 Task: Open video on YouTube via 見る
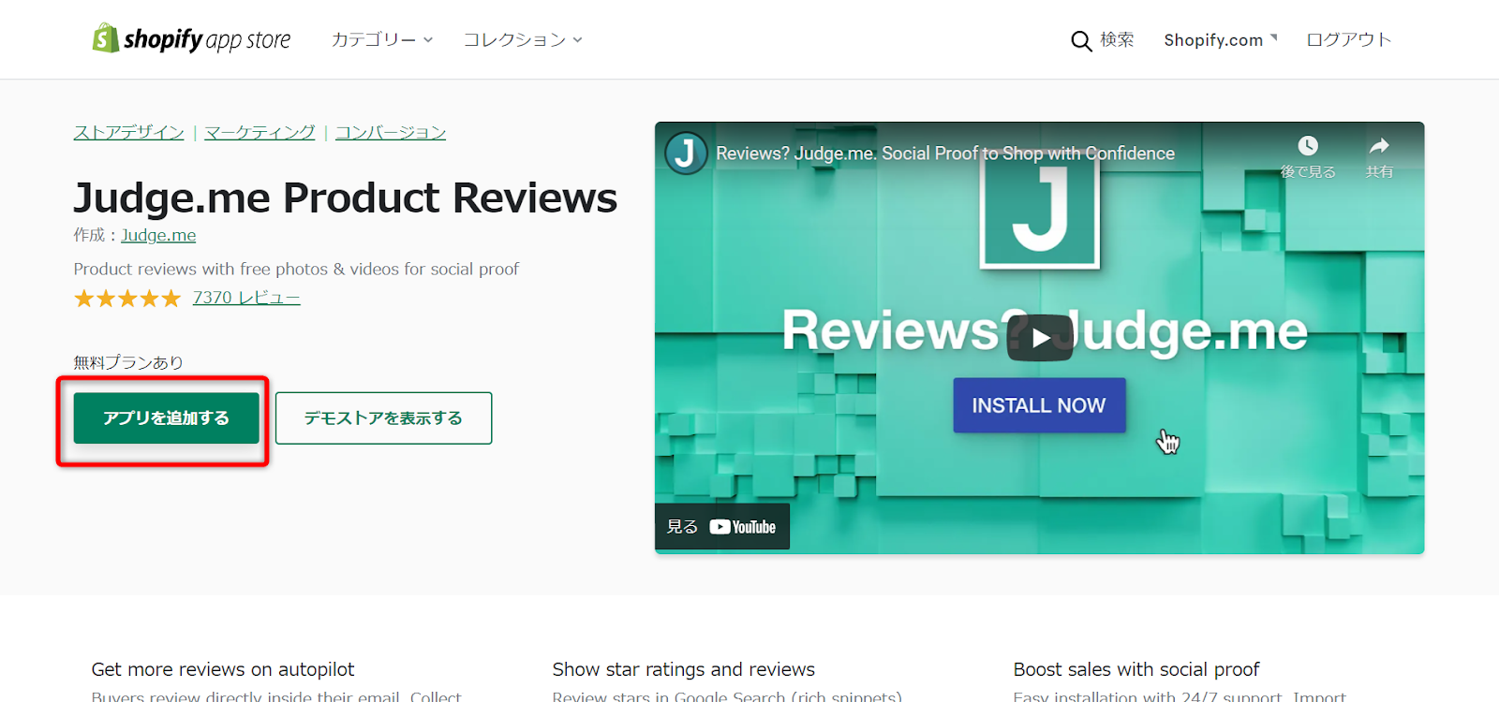click(x=722, y=527)
